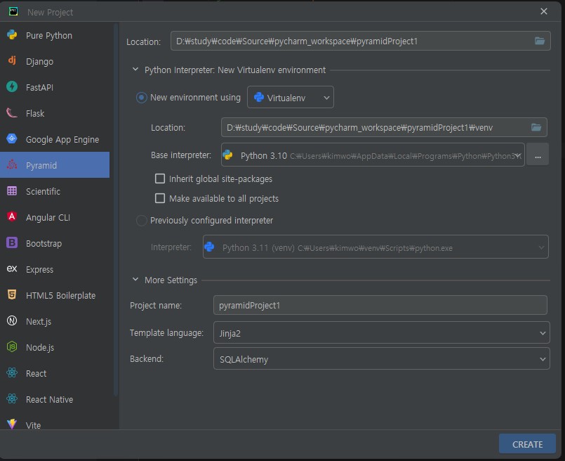Pick the Flask project type icon
565x461 pixels.
[12, 113]
